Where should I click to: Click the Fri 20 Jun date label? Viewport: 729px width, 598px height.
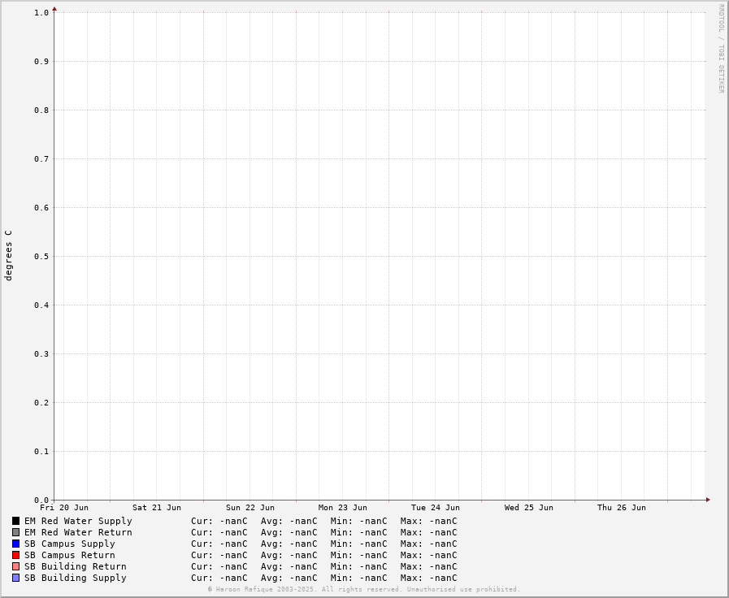click(64, 508)
